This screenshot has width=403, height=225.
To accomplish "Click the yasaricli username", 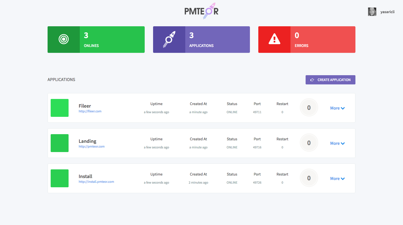I will [x=388, y=12].
